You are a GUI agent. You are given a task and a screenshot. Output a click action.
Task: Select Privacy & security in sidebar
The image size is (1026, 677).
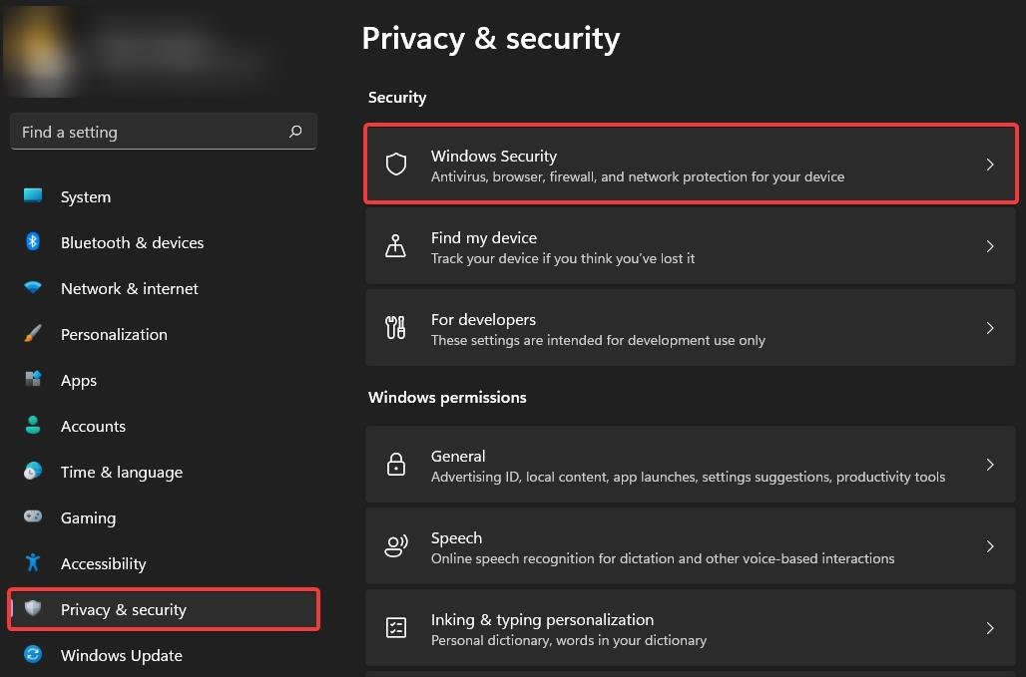(164, 609)
